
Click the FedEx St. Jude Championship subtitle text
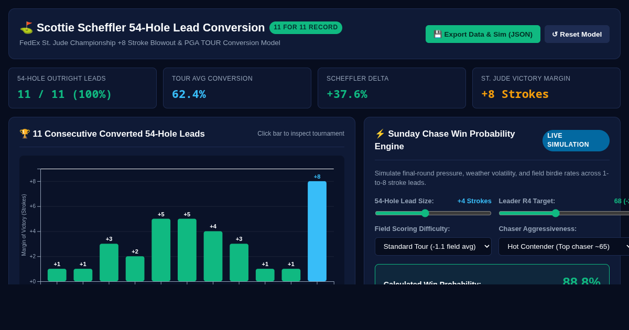(150, 43)
